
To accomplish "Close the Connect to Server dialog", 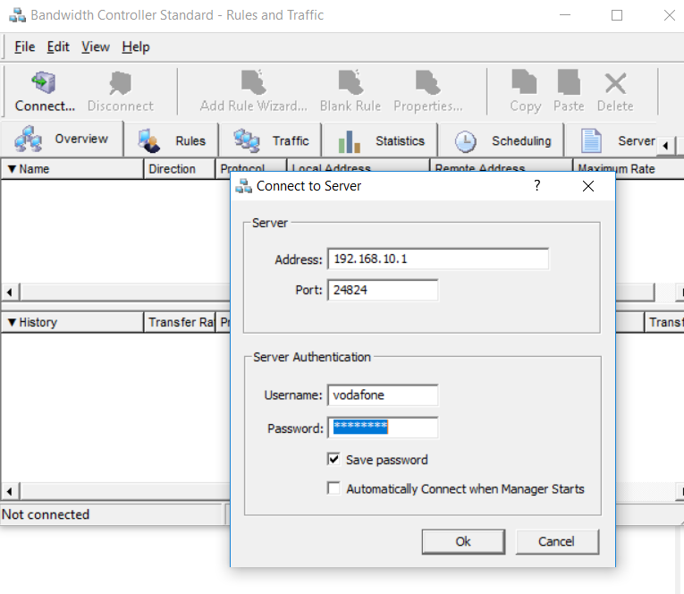I will 588,186.
